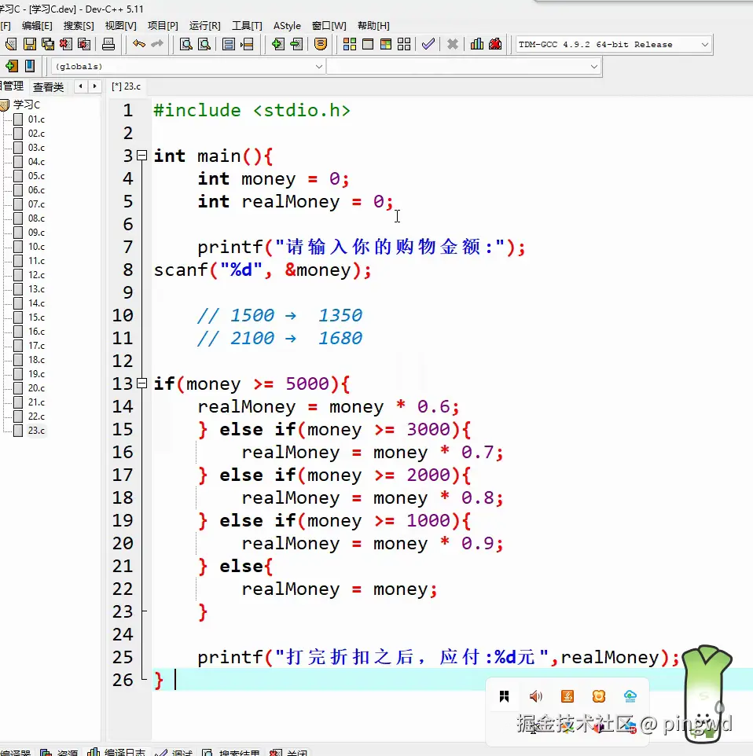Click in the scanf("%d", &money) line
This screenshot has width=753, height=756.
click(x=263, y=270)
